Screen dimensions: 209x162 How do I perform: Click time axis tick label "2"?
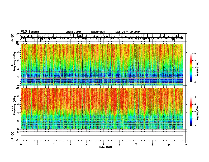click(54, 145)
